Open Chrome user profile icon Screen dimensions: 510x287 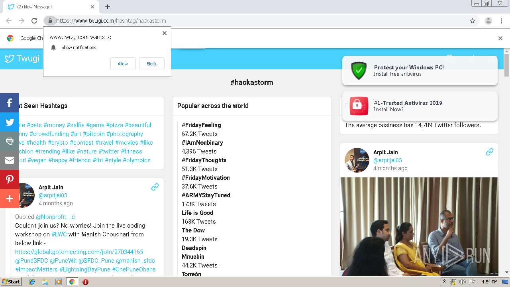488,21
